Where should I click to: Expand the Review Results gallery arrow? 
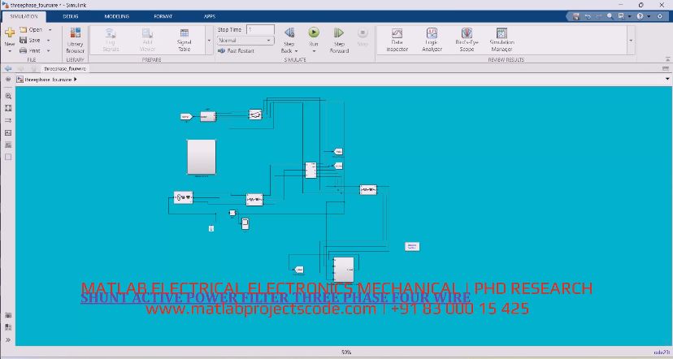click(630, 40)
